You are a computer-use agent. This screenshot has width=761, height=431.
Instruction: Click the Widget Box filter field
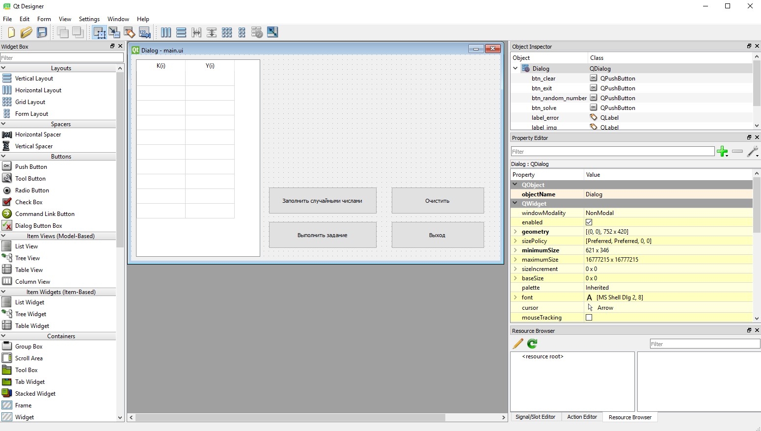[x=61, y=58]
